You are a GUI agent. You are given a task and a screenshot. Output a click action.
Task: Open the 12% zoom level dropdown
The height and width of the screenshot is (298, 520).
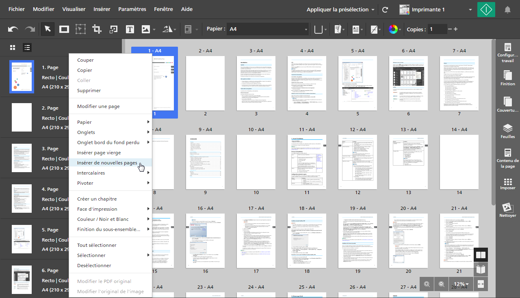[461, 284]
